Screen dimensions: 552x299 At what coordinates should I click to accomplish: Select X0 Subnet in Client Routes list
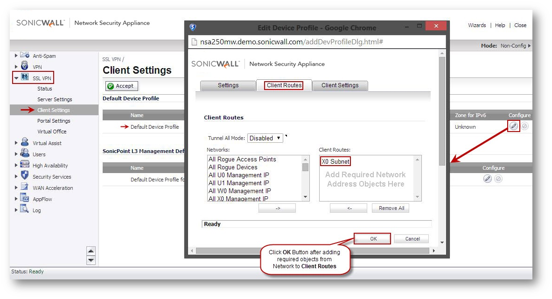coord(335,161)
